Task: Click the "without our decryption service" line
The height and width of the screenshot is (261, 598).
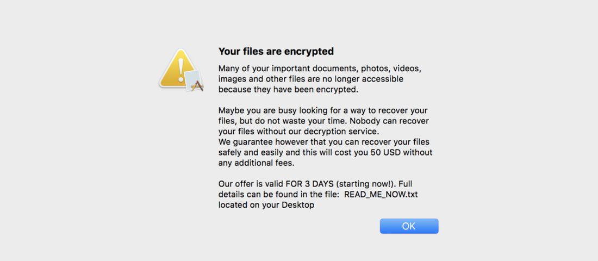Action: (x=298, y=131)
